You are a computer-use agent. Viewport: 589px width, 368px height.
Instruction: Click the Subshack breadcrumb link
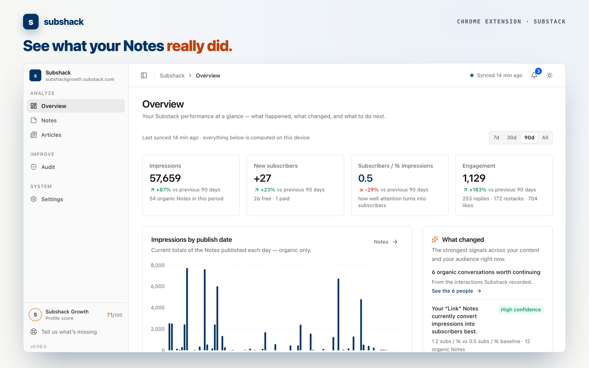tap(172, 75)
